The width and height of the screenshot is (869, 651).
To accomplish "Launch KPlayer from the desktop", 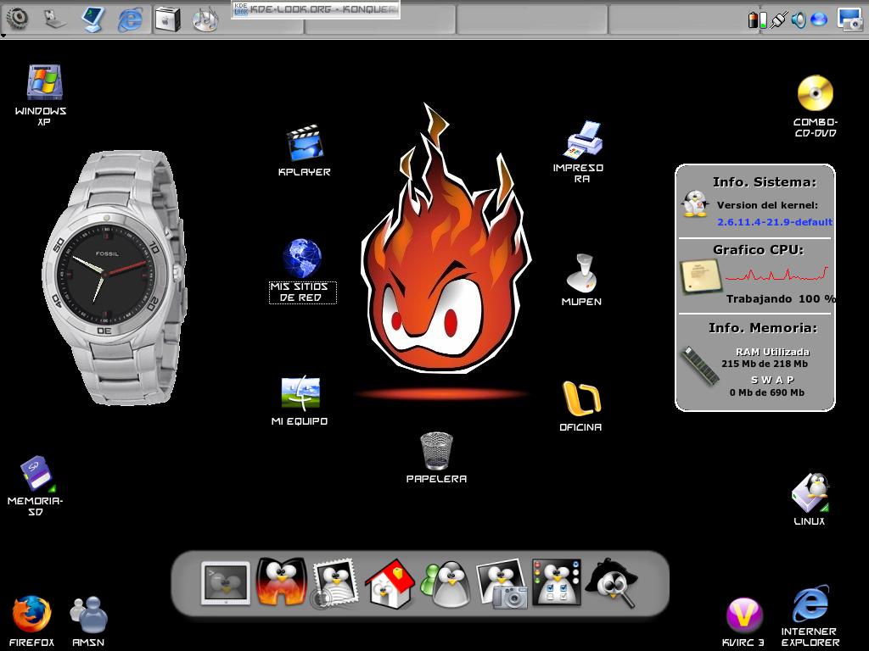I will [305, 142].
